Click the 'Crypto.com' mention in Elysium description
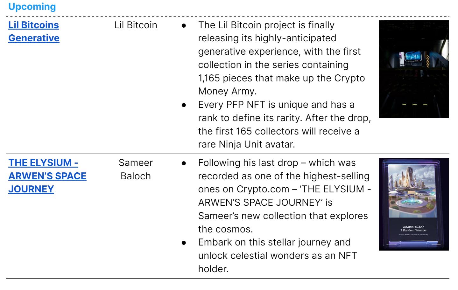 point(263,189)
